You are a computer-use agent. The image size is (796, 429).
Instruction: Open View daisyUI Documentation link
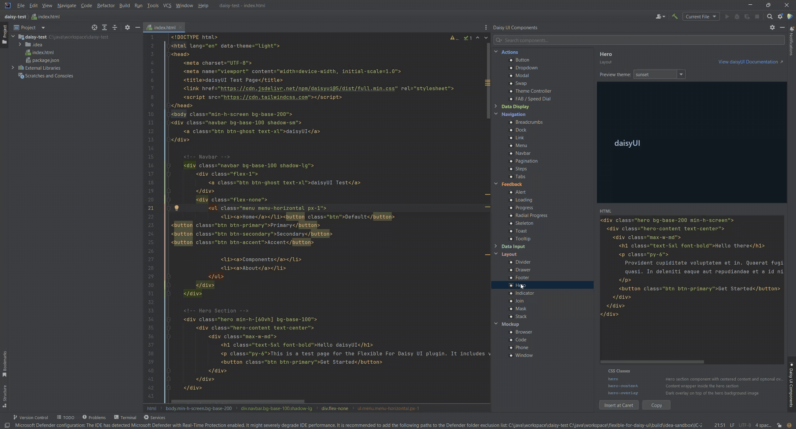(750, 62)
